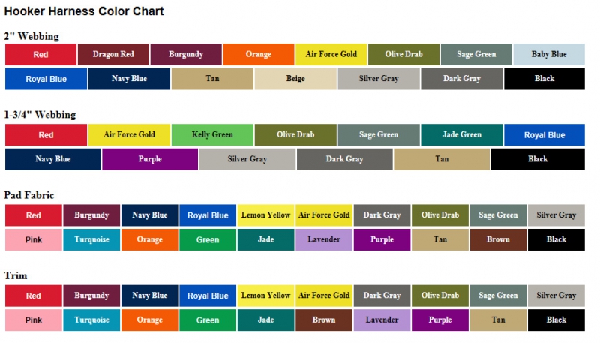
Task: Pick Jade swatch in Trim section
Action: (x=266, y=320)
